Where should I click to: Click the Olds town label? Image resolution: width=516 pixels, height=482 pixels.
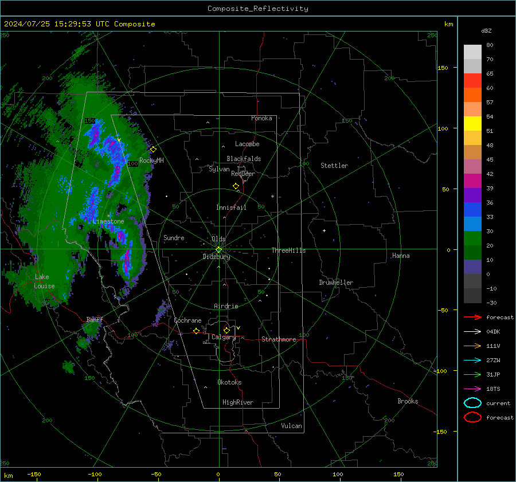(218, 239)
